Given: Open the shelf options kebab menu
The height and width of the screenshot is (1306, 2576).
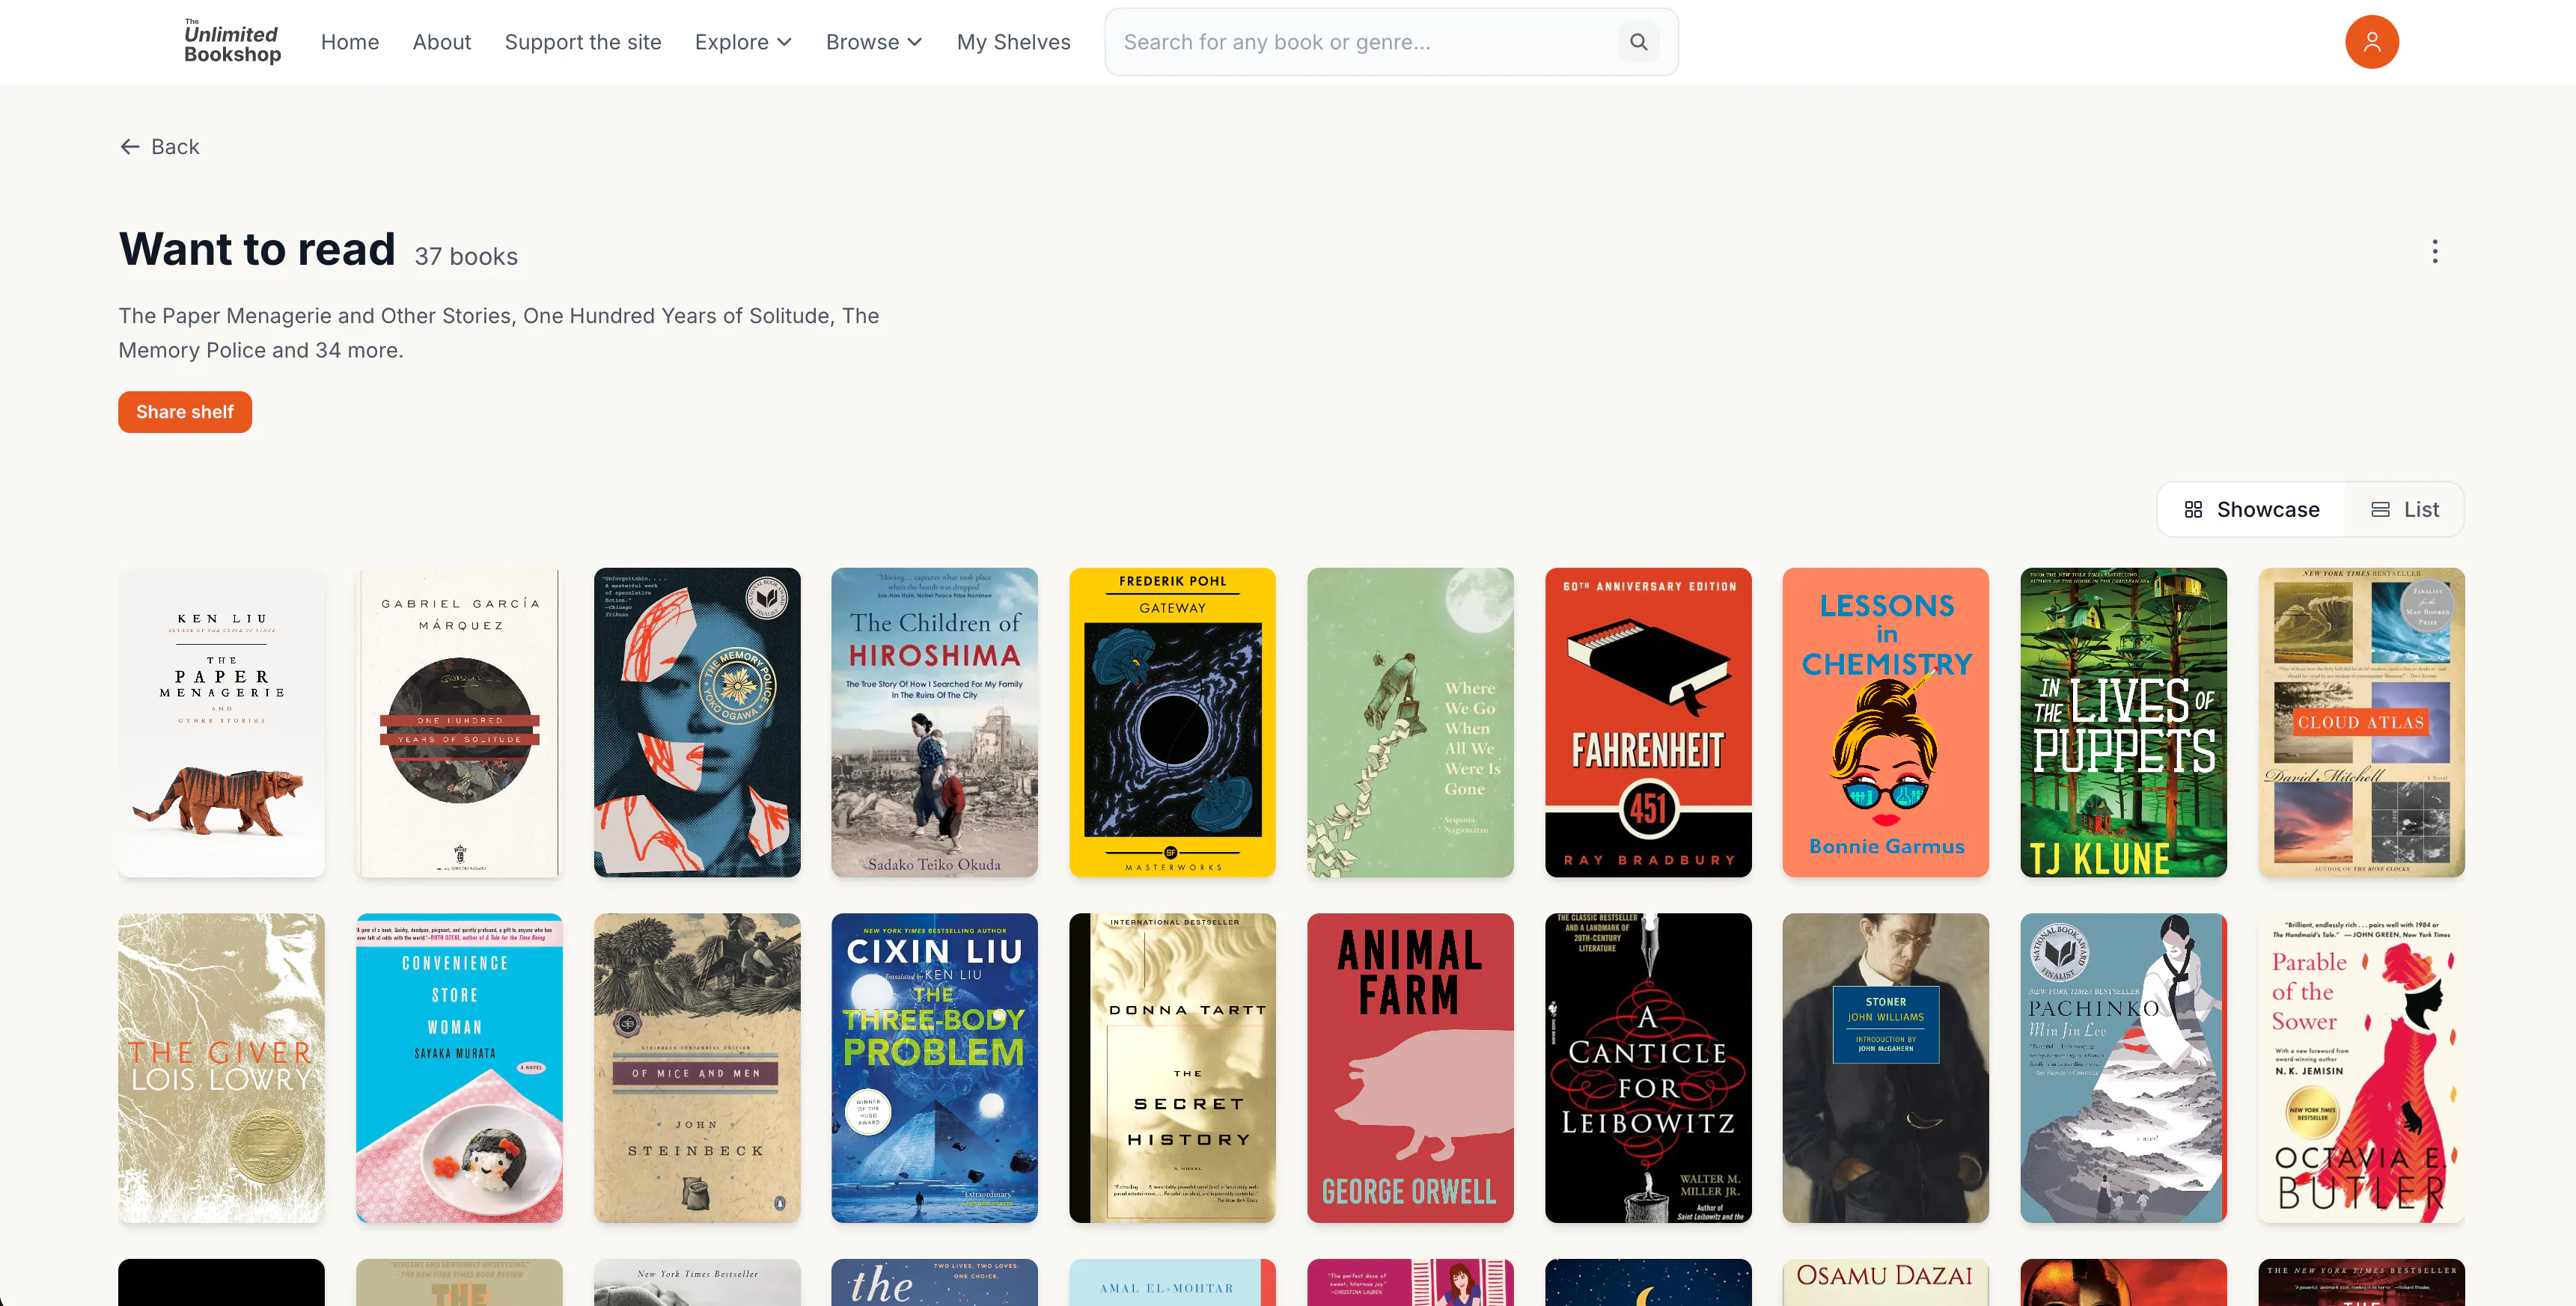Looking at the screenshot, I should click(2435, 251).
